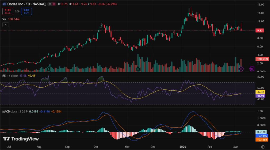This screenshot has width=270, height=150.
Task: Open symbol search from Ondas Inc title
Action: (x=14, y=4)
